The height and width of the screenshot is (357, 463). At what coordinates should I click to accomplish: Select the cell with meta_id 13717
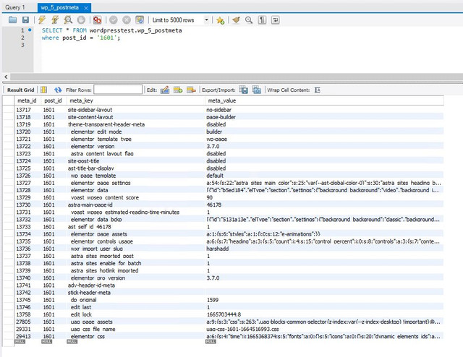click(x=27, y=110)
